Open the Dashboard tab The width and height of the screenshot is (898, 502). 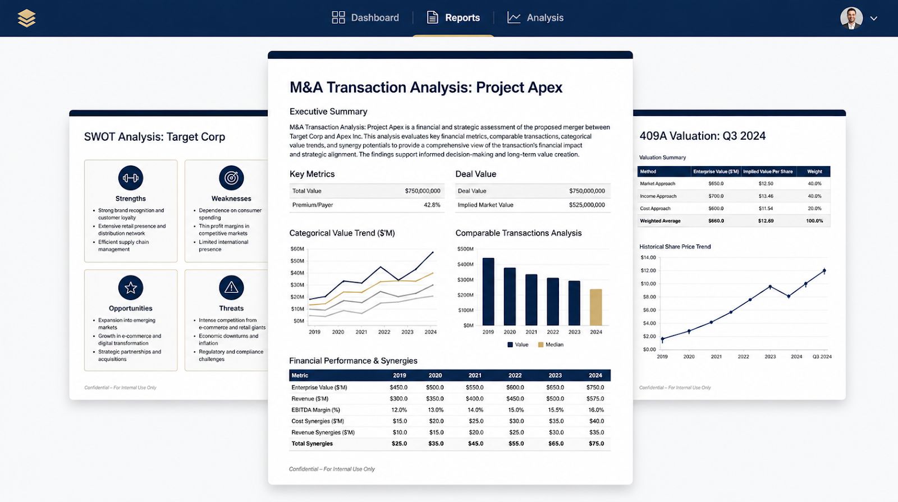[365, 17]
